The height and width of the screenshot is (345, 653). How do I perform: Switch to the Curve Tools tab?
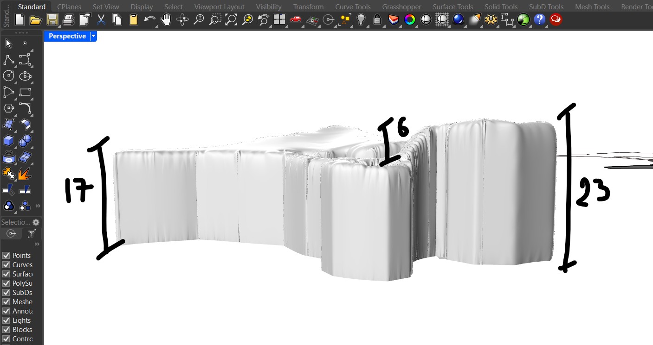click(x=353, y=7)
